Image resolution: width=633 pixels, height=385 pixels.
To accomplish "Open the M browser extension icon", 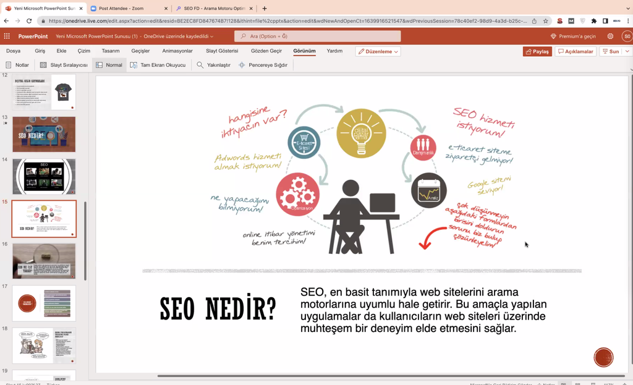I will click(571, 21).
